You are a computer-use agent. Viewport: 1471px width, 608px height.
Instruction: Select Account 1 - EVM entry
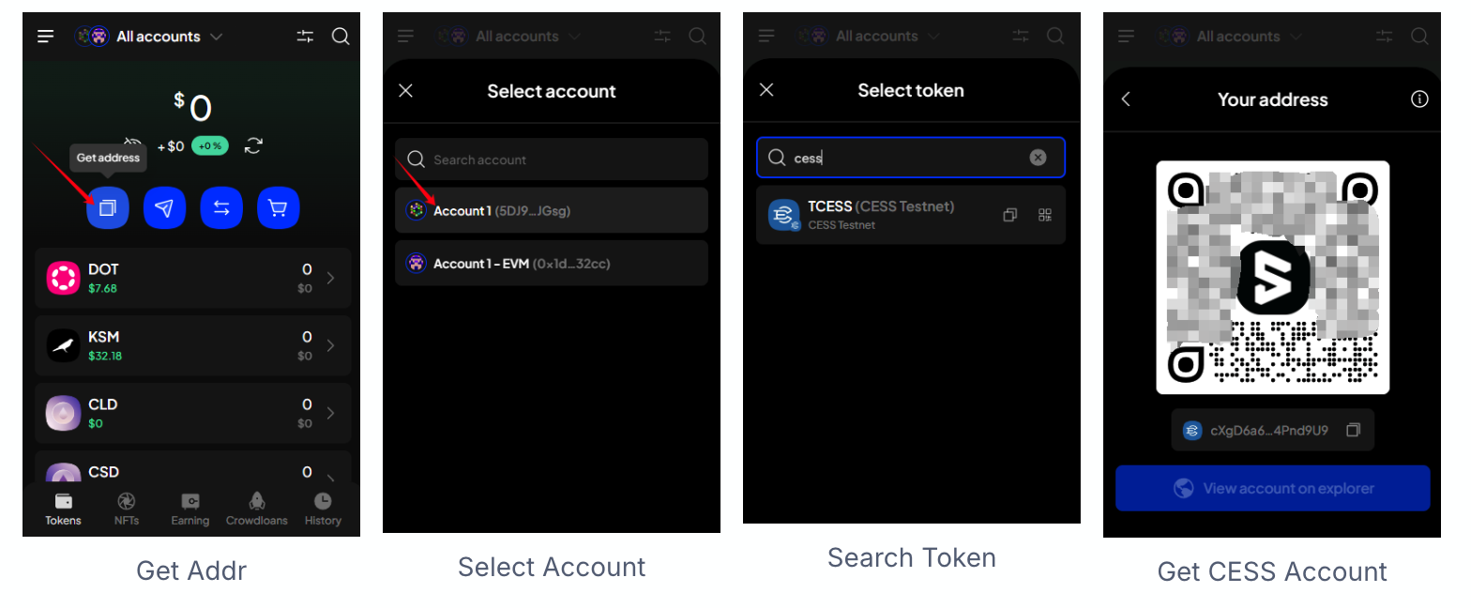(552, 264)
